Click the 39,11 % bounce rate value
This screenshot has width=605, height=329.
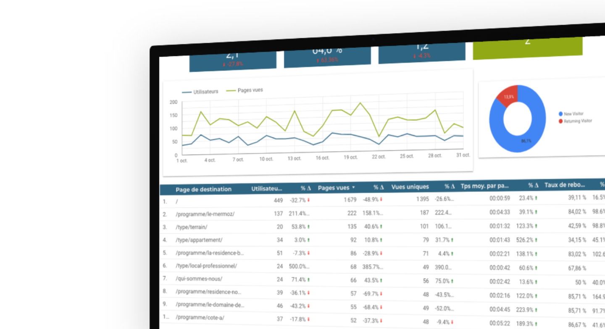[x=577, y=197]
